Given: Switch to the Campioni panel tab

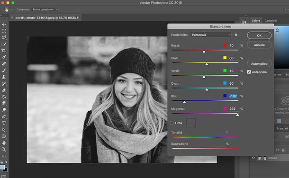Looking at the screenshot, I should 271,21.
